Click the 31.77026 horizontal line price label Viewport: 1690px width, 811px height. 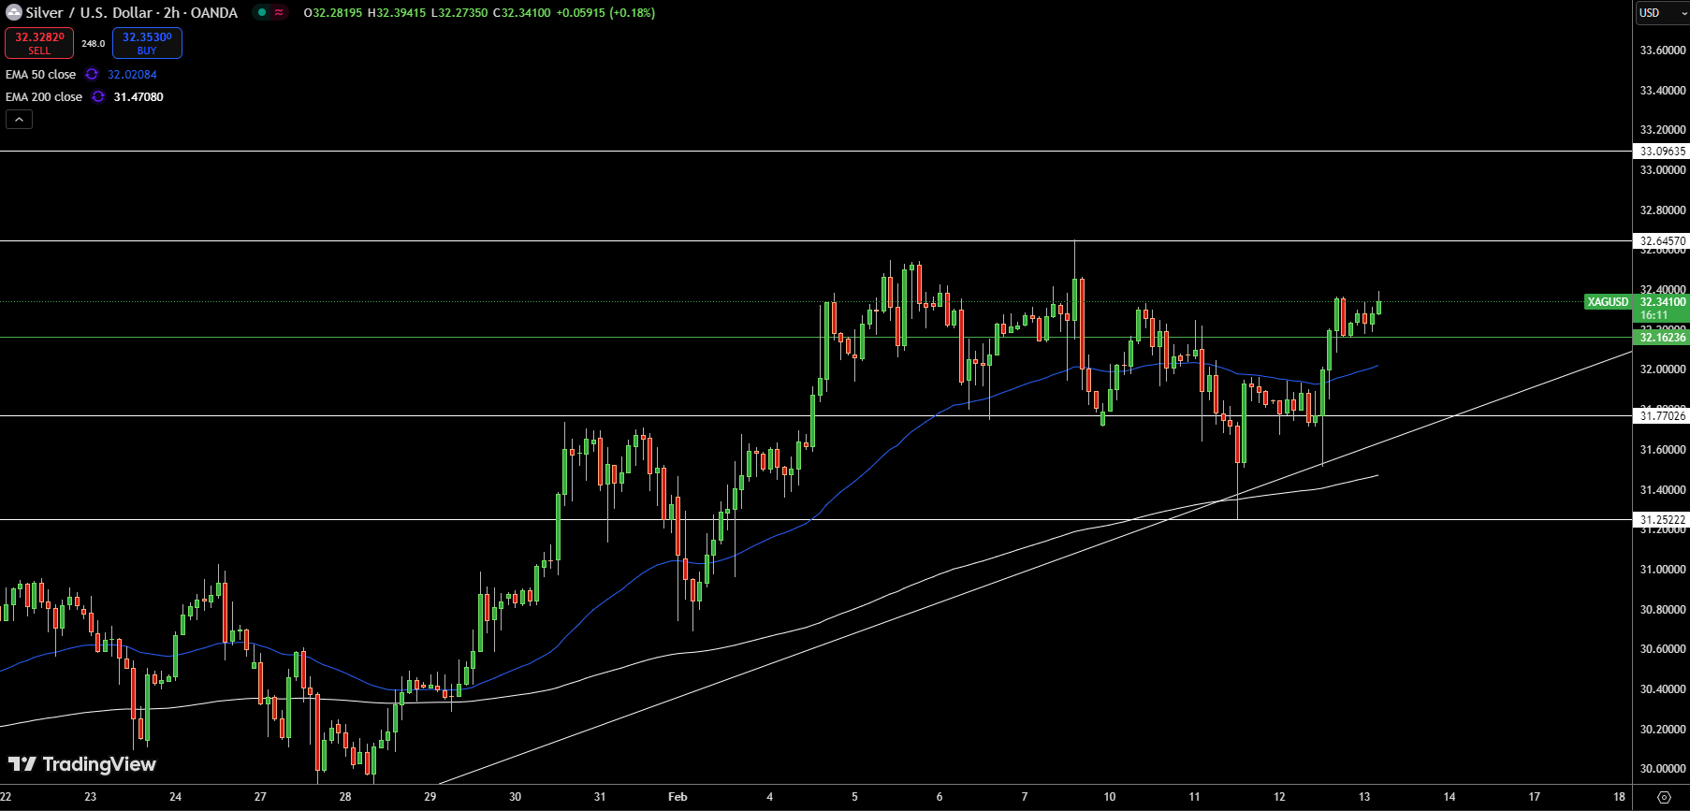click(1662, 415)
